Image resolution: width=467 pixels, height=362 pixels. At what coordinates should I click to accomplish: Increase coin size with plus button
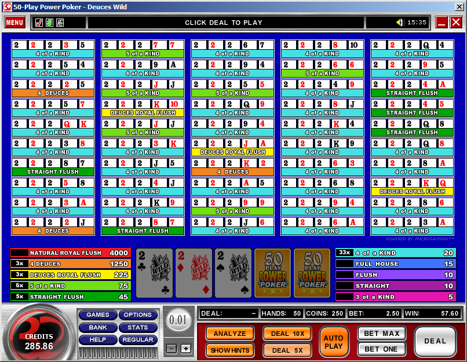pyautogui.click(x=186, y=349)
